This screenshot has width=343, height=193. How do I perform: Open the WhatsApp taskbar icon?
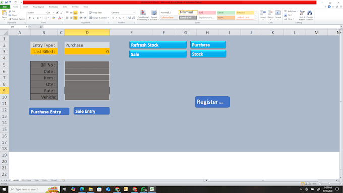pyautogui.click(x=143, y=189)
